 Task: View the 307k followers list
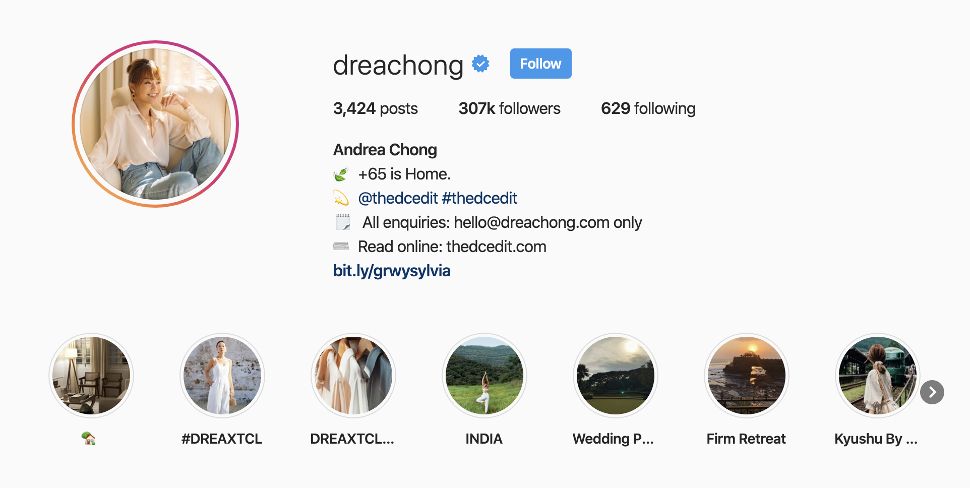tap(509, 108)
